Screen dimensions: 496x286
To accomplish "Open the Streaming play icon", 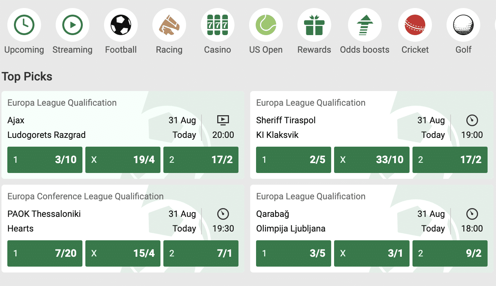I will tap(73, 25).
